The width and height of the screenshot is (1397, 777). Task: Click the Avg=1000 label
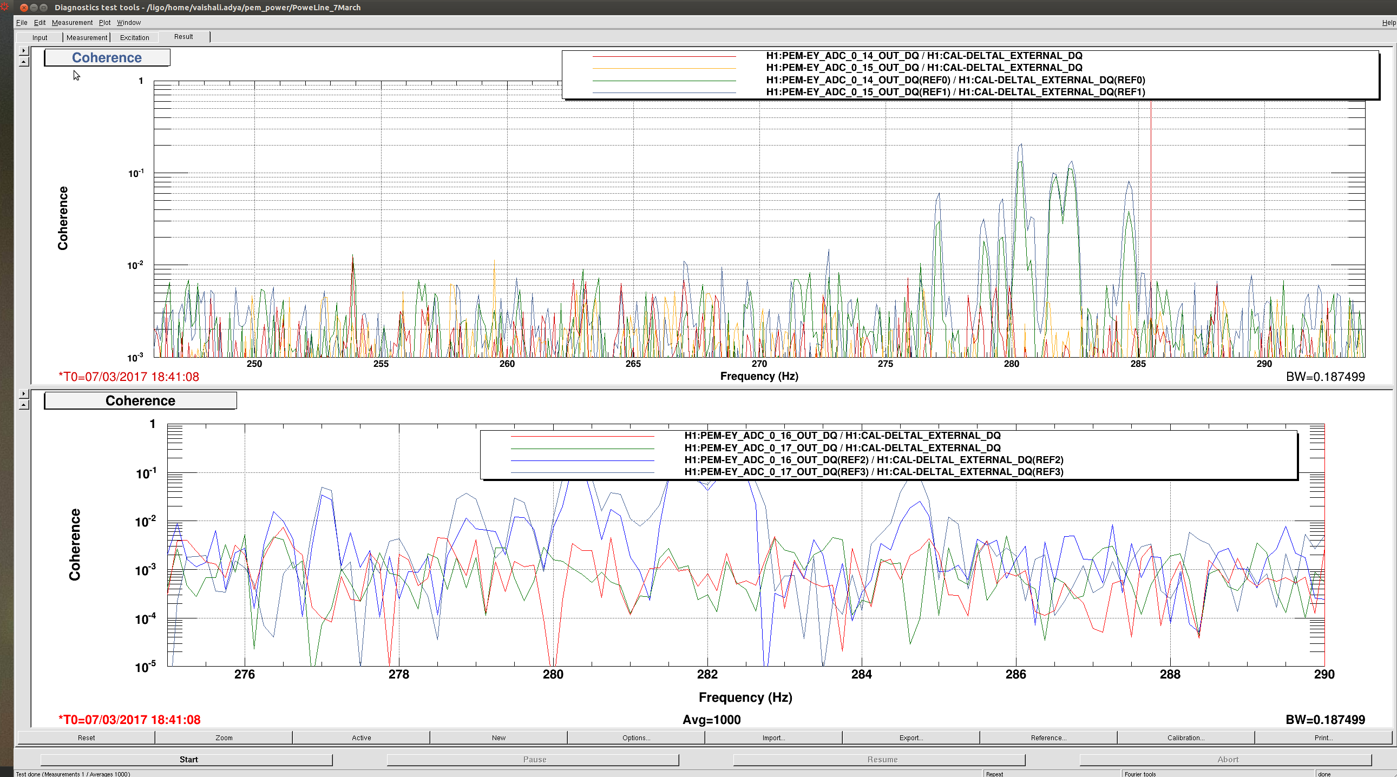[x=712, y=720]
